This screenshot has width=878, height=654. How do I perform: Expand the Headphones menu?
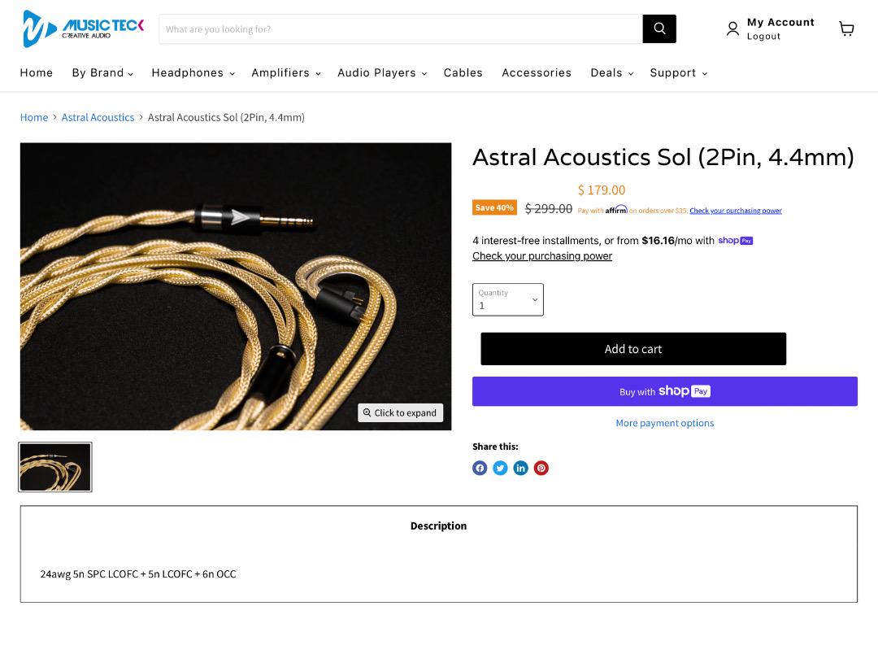click(x=193, y=73)
